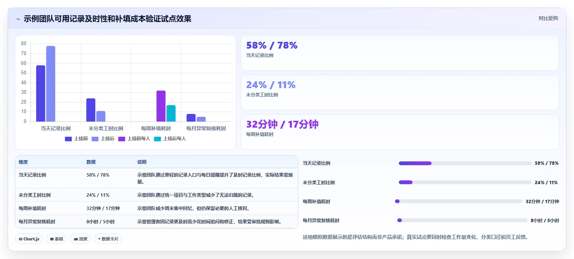Click the 每周补填耗时 progress bar
The width and height of the screenshot is (574, 259).
point(459,201)
